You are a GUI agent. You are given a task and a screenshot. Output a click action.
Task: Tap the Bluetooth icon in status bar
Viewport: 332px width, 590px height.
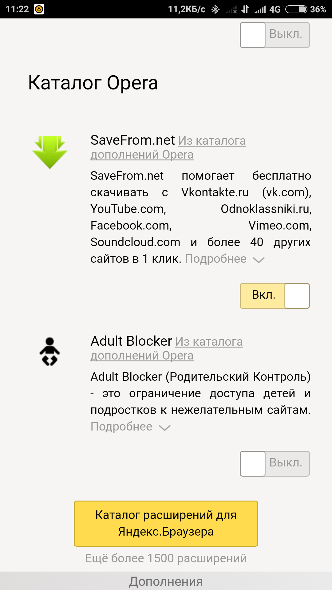click(215, 9)
